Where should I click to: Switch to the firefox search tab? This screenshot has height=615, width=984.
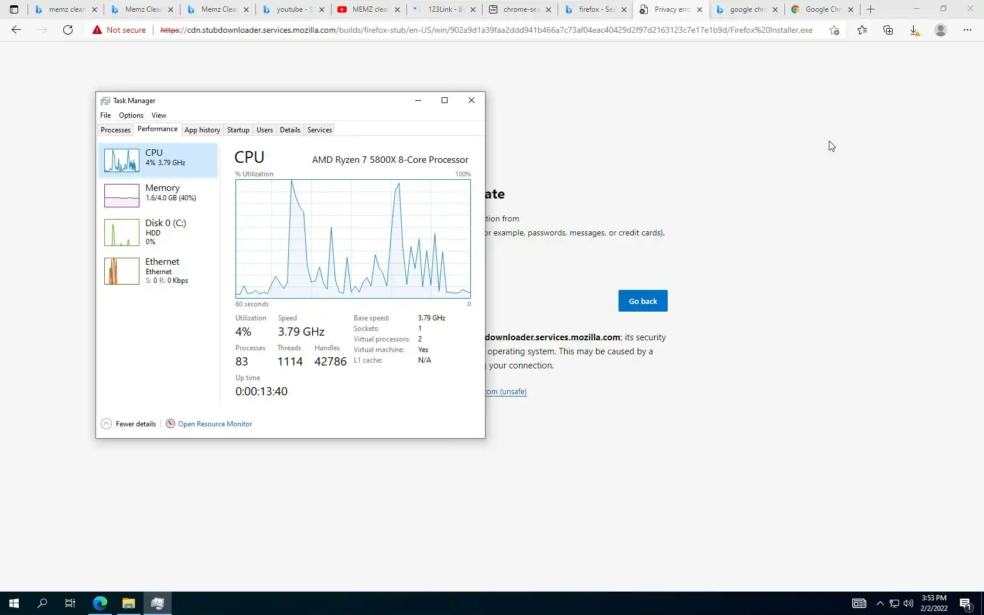(594, 9)
